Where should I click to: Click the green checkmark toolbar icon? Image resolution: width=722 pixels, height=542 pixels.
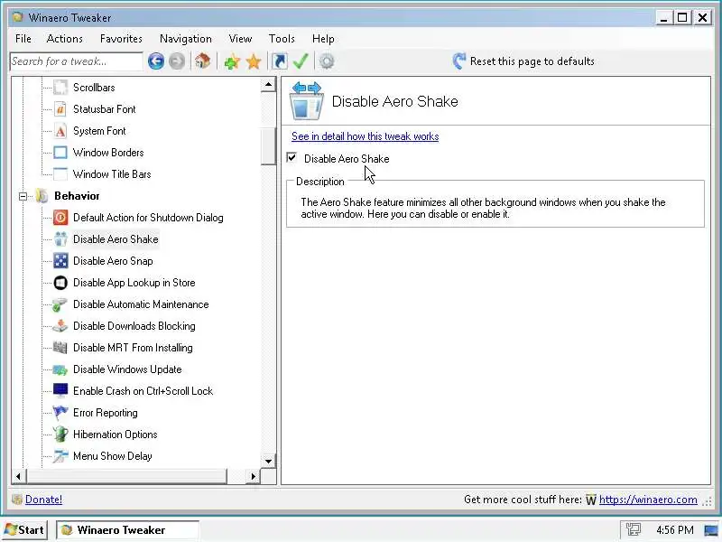(301, 61)
